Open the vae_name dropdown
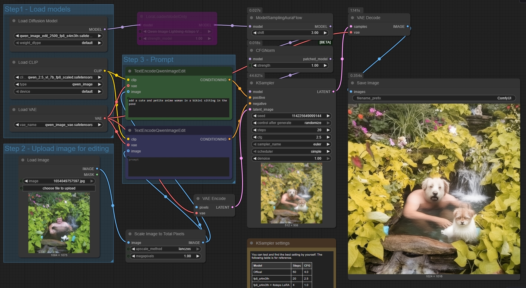The width and height of the screenshot is (526, 288). [58, 125]
